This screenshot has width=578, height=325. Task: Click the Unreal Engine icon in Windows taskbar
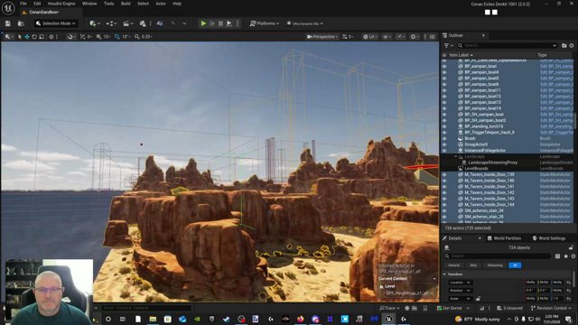pyautogui.click(x=388, y=319)
